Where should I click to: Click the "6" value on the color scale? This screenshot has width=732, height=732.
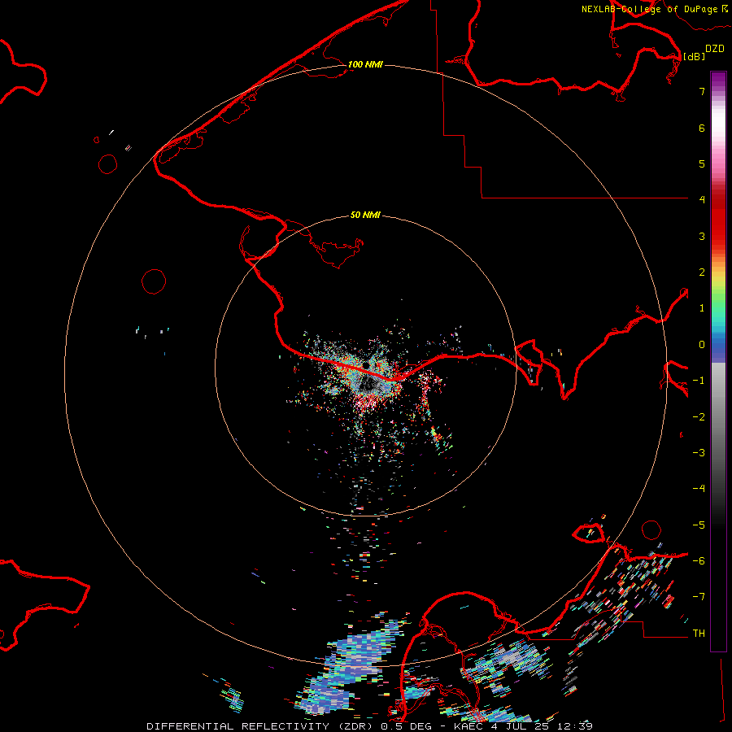702,128
